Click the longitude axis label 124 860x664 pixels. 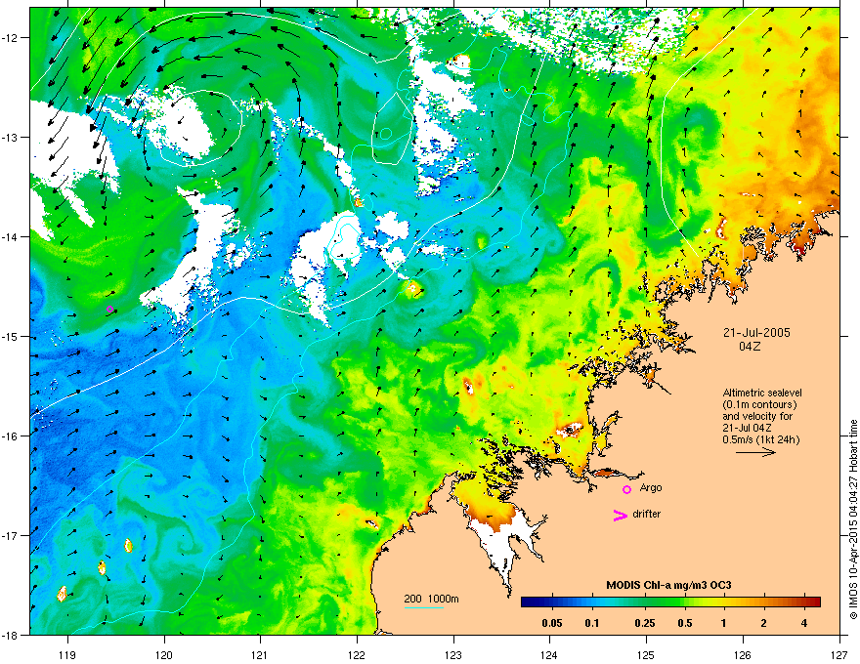pos(549,654)
